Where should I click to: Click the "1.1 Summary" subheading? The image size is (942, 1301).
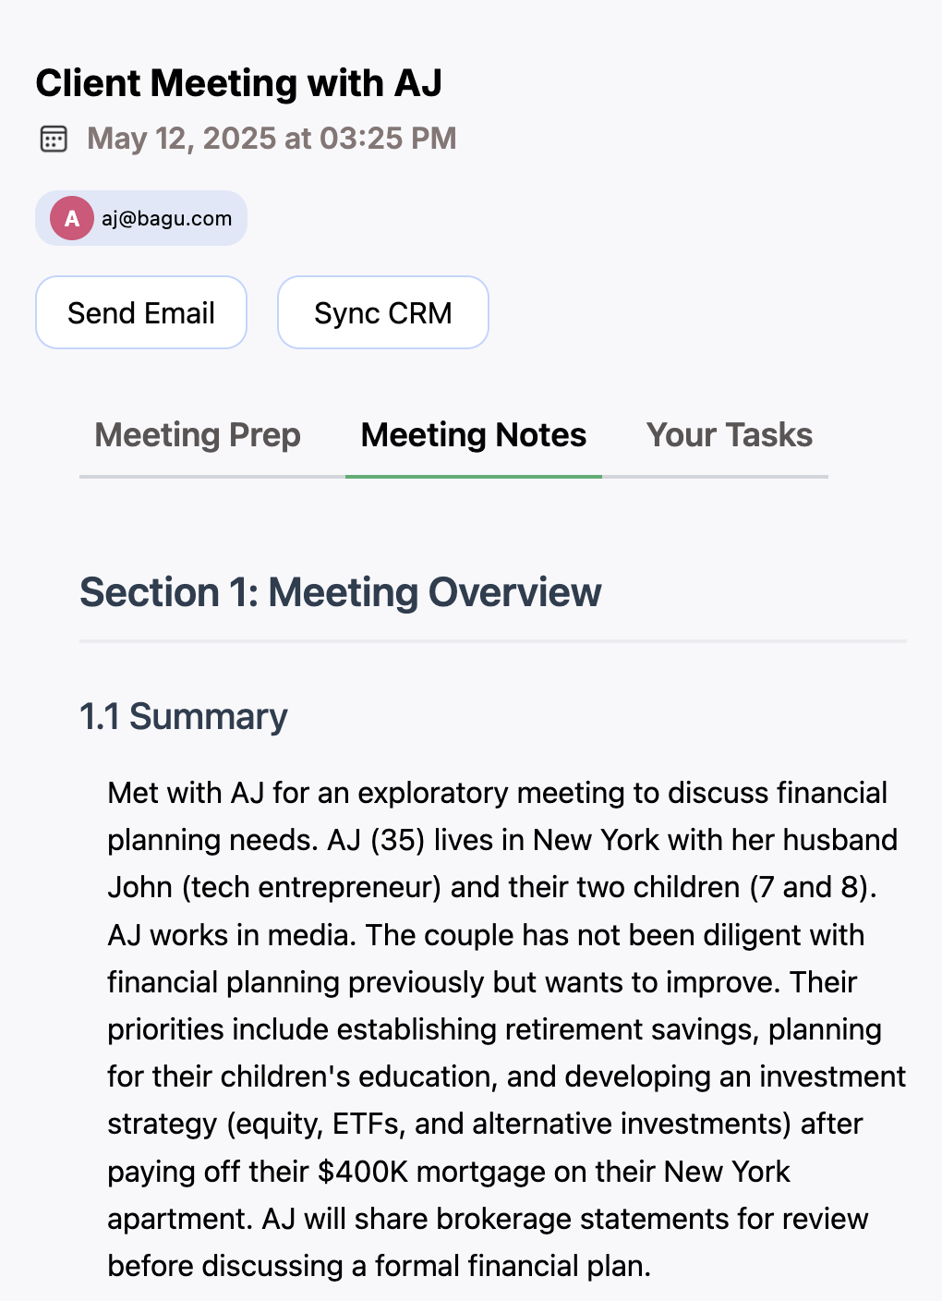coord(184,717)
